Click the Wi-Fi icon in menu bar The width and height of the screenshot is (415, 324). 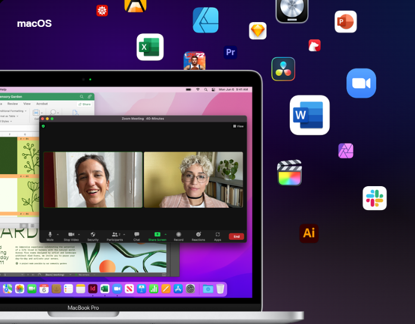(198, 90)
